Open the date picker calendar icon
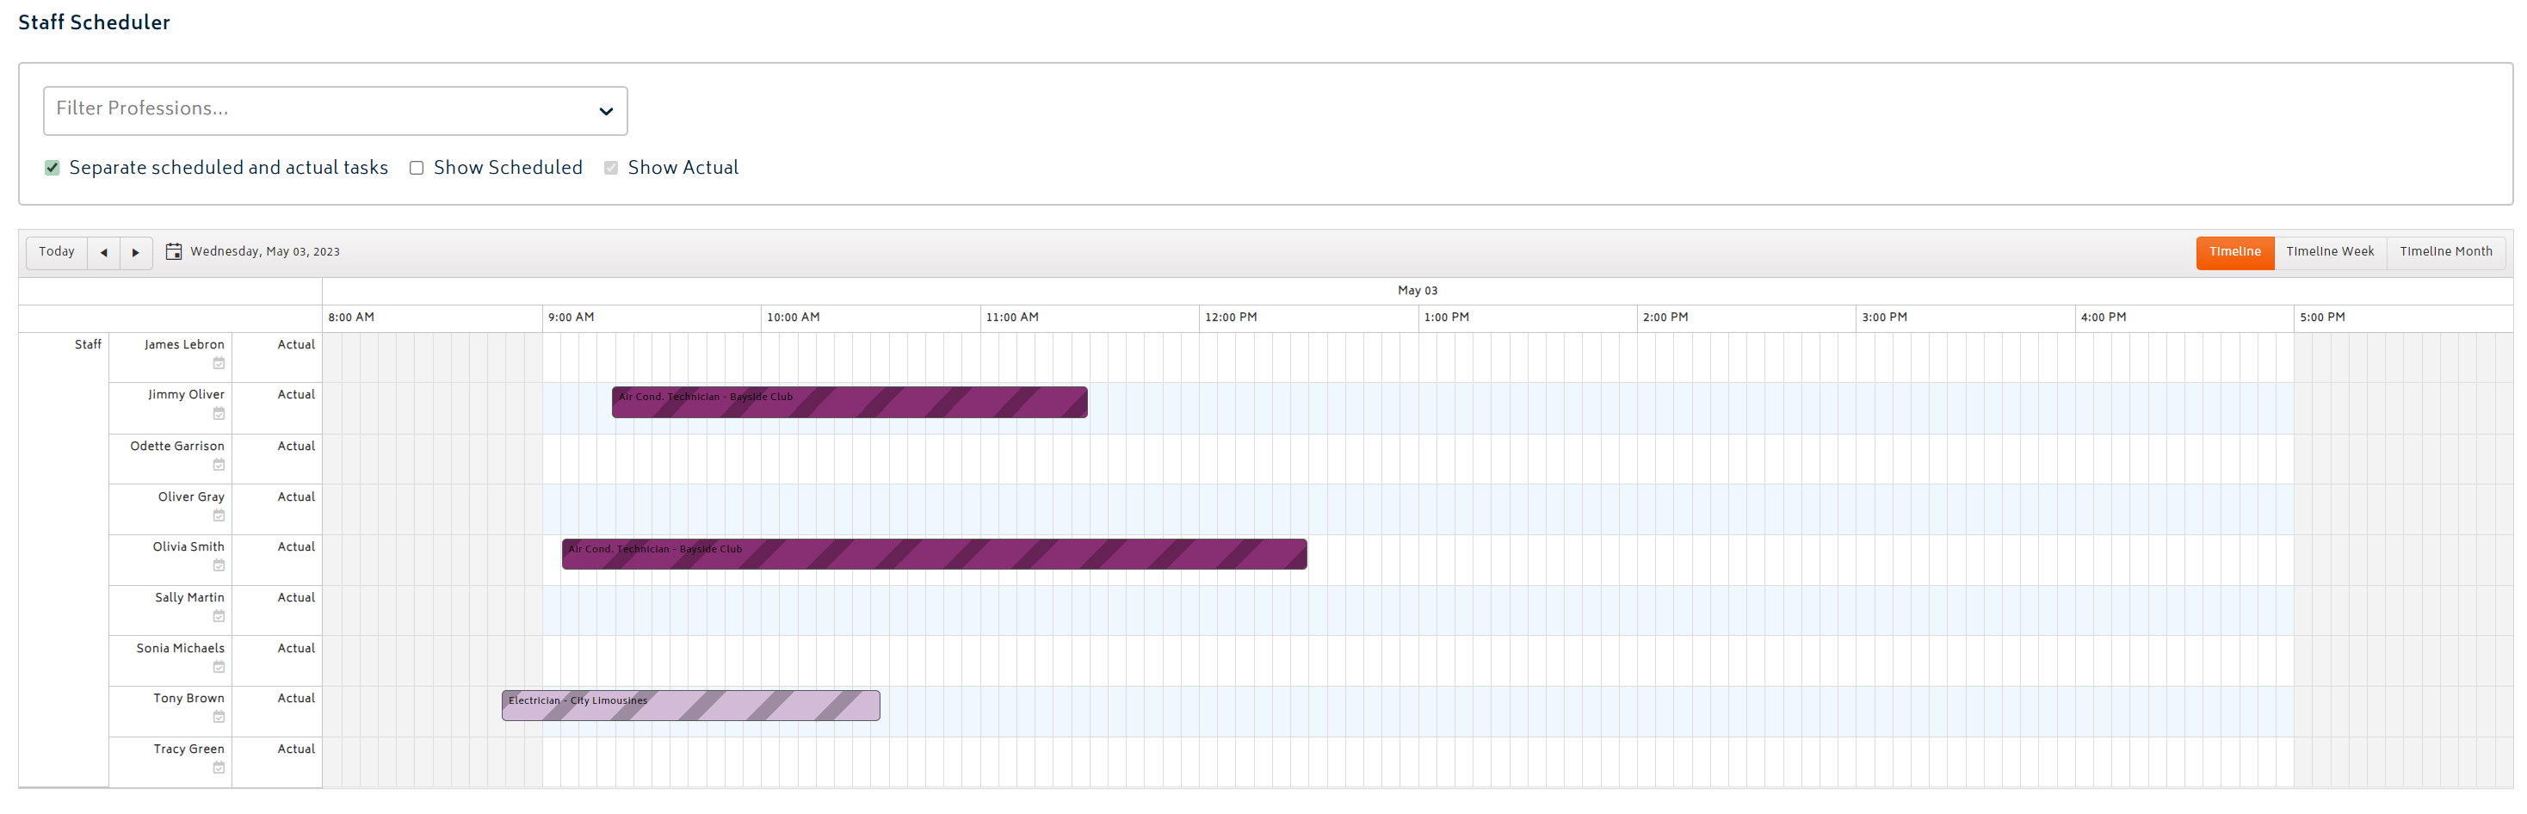This screenshot has height=814, width=2527. pyautogui.click(x=174, y=252)
